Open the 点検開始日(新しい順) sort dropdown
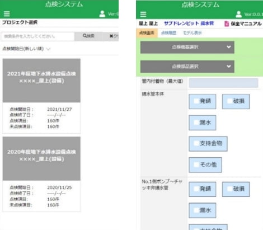Image resolution: width=263 pixels, height=230 pixels. 26,49
